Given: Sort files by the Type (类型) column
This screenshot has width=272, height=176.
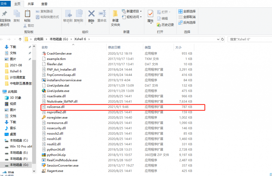Looking at the screenshot, I should pyautogui.click(x=148, y=47).
